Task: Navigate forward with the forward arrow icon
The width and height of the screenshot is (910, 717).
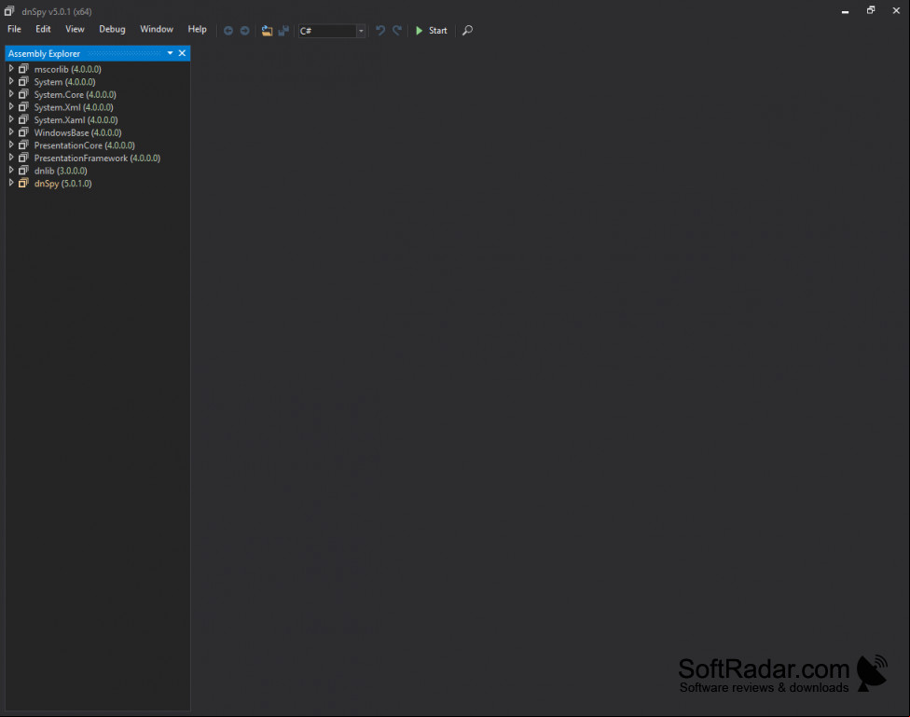Action: click(245, 31)
